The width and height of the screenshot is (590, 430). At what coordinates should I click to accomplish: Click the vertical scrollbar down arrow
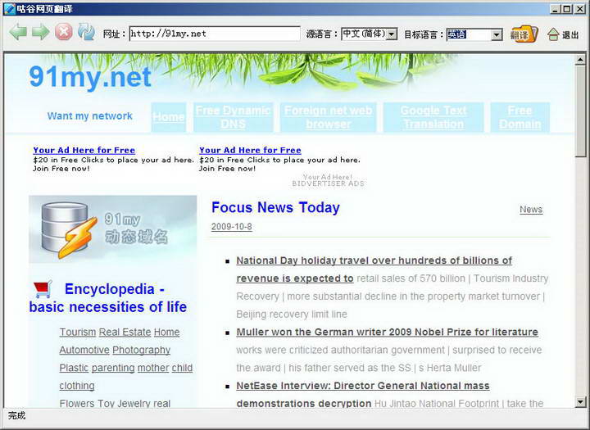point(580,401)
